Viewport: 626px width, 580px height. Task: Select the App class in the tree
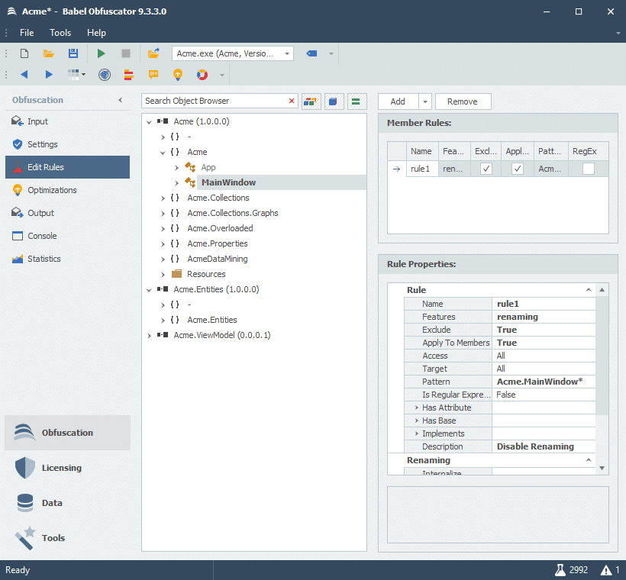[x=208, y=168]
